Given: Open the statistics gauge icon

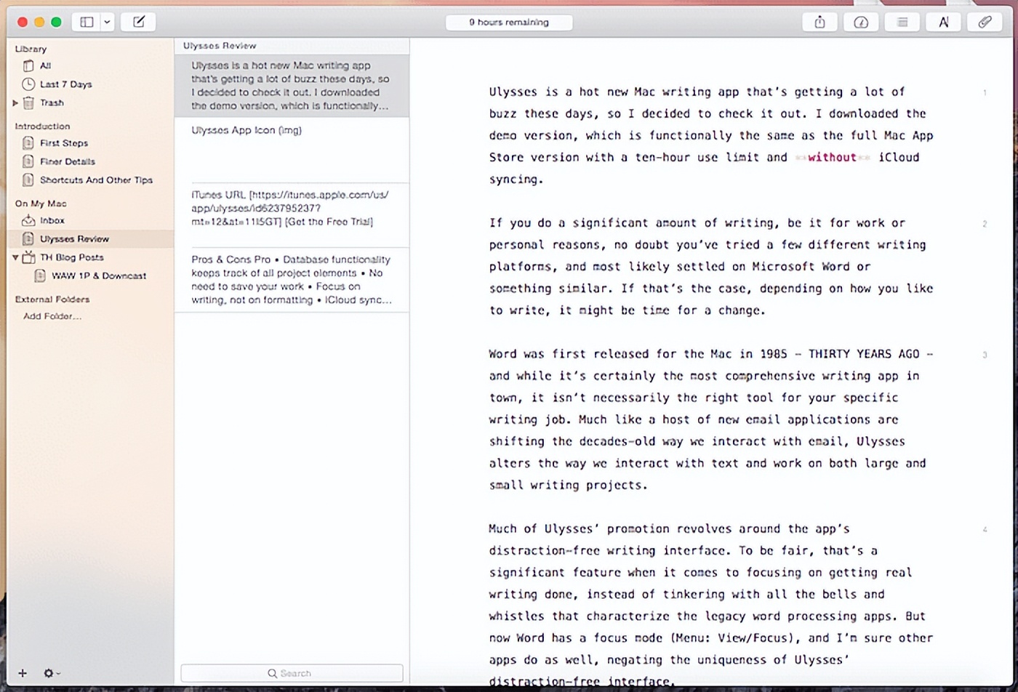Looking at the screenshot, I should 861,23.
